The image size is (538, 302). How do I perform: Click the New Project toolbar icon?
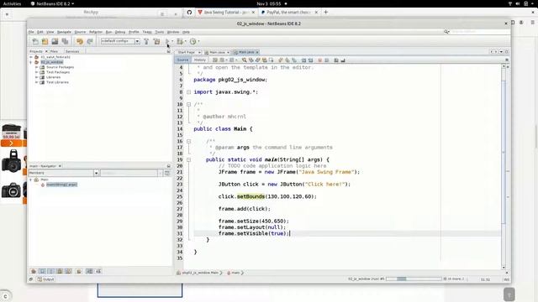click(x=45, y=41)
